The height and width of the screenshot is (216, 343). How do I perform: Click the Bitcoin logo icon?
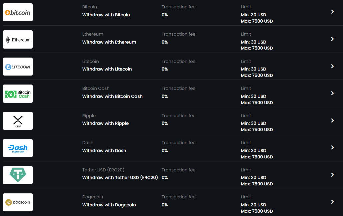(18, 13)
